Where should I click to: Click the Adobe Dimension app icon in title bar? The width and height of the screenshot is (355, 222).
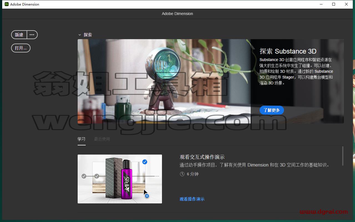[7, 4]
